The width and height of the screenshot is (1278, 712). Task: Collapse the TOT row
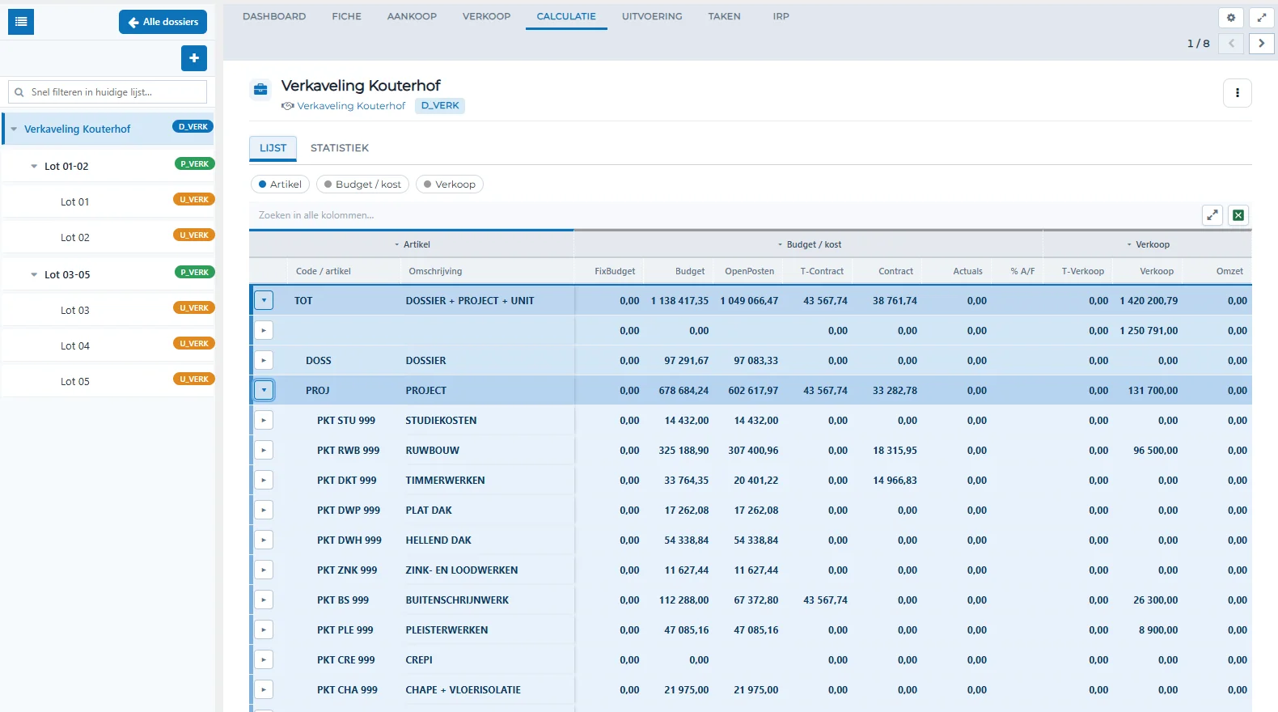[264, 300]
